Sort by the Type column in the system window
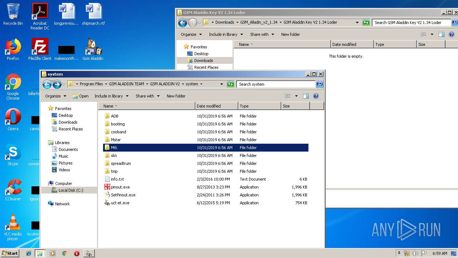 [x=259, y=106]
